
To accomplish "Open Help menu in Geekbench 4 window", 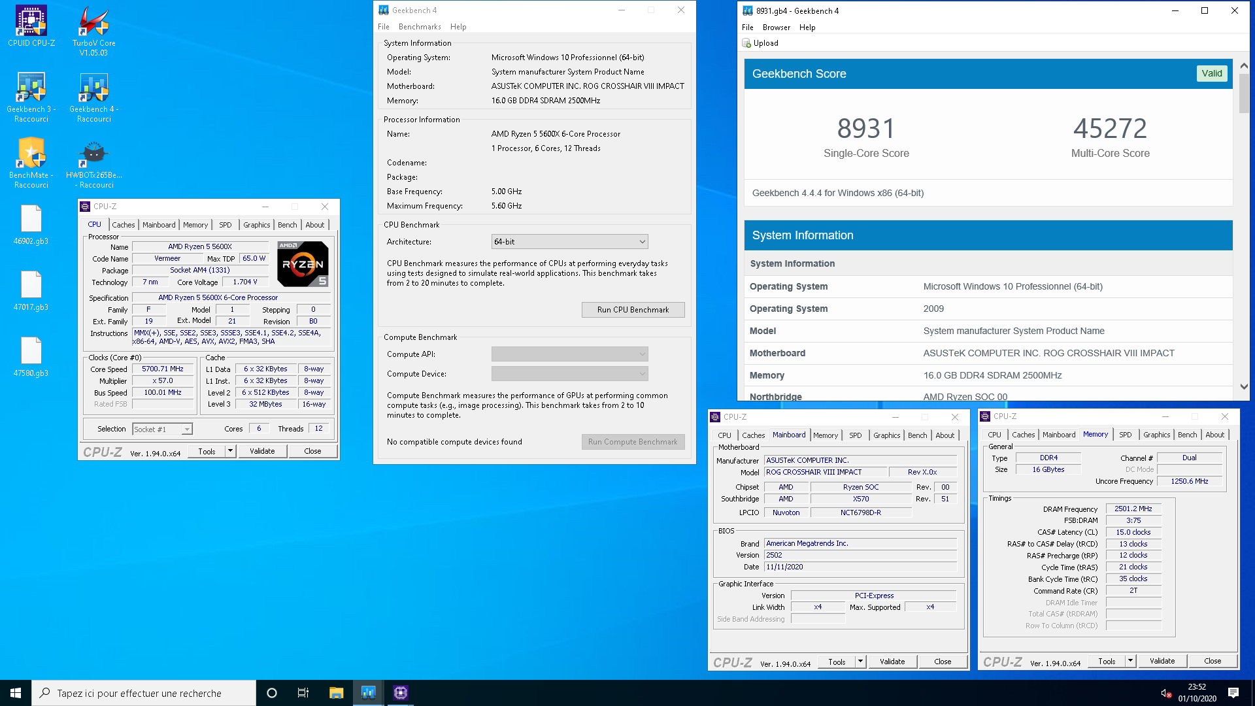I will [458, 27].
